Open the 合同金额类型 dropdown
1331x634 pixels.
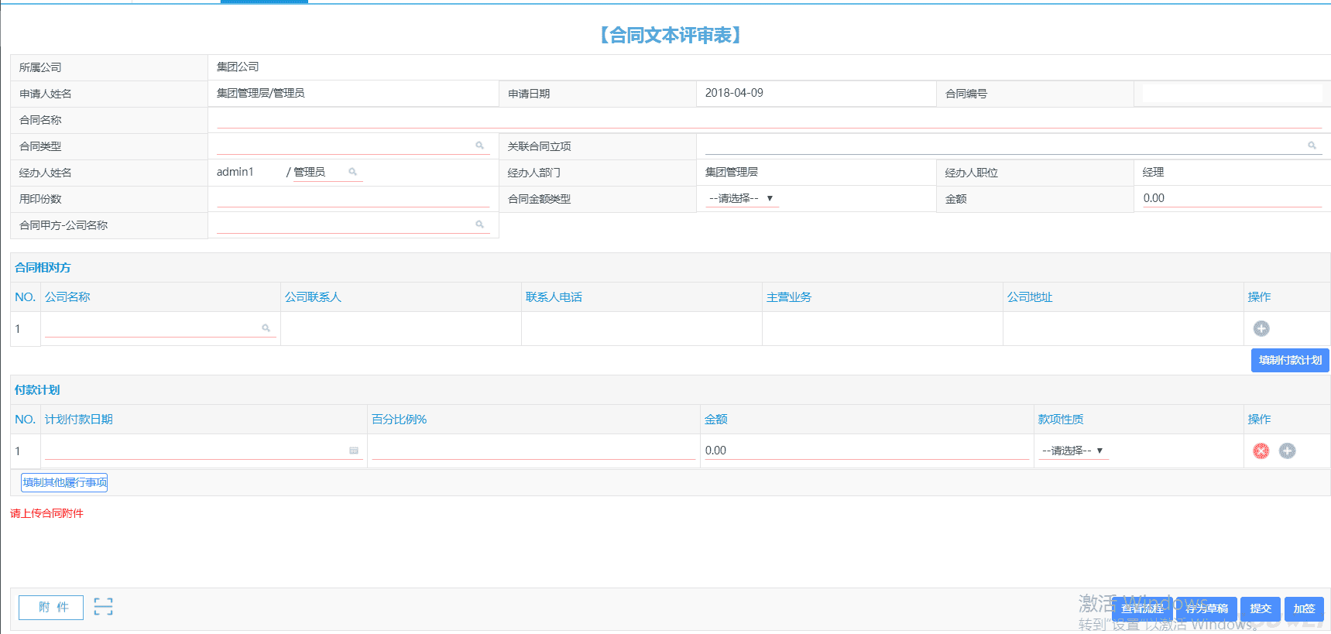742,198
